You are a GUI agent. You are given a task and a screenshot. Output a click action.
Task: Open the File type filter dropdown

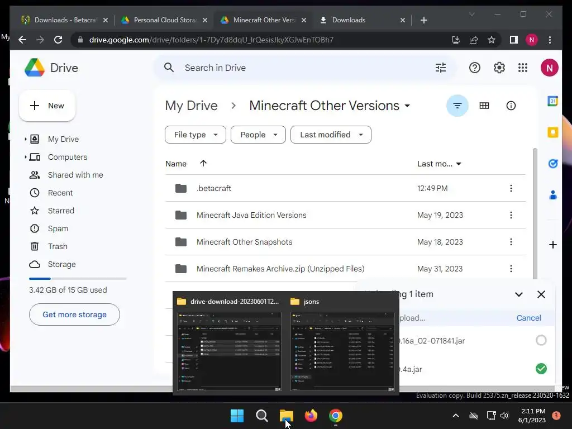point(195,135)
